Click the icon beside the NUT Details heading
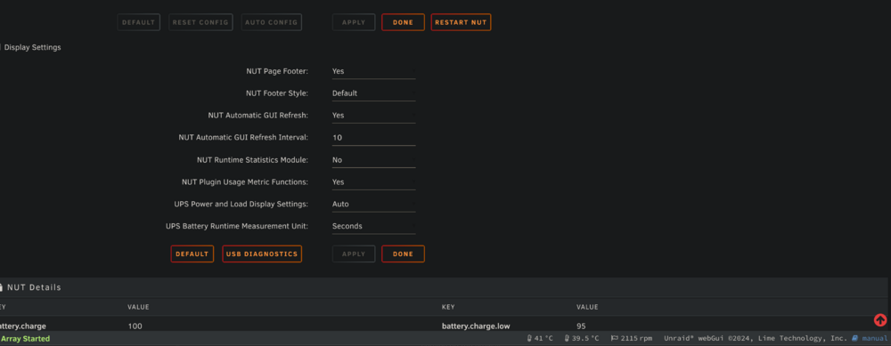The image size is (891, 346). 1,287
